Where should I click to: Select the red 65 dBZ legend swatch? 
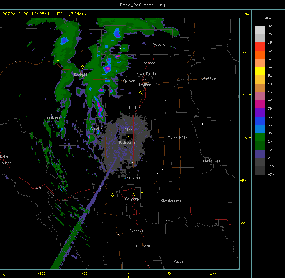coord(260,47)
